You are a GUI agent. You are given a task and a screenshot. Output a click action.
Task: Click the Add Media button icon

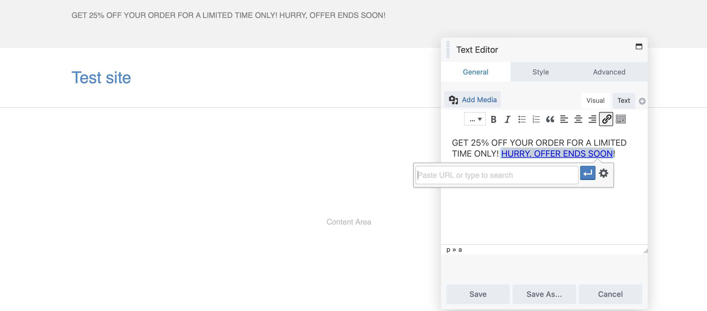453,99
